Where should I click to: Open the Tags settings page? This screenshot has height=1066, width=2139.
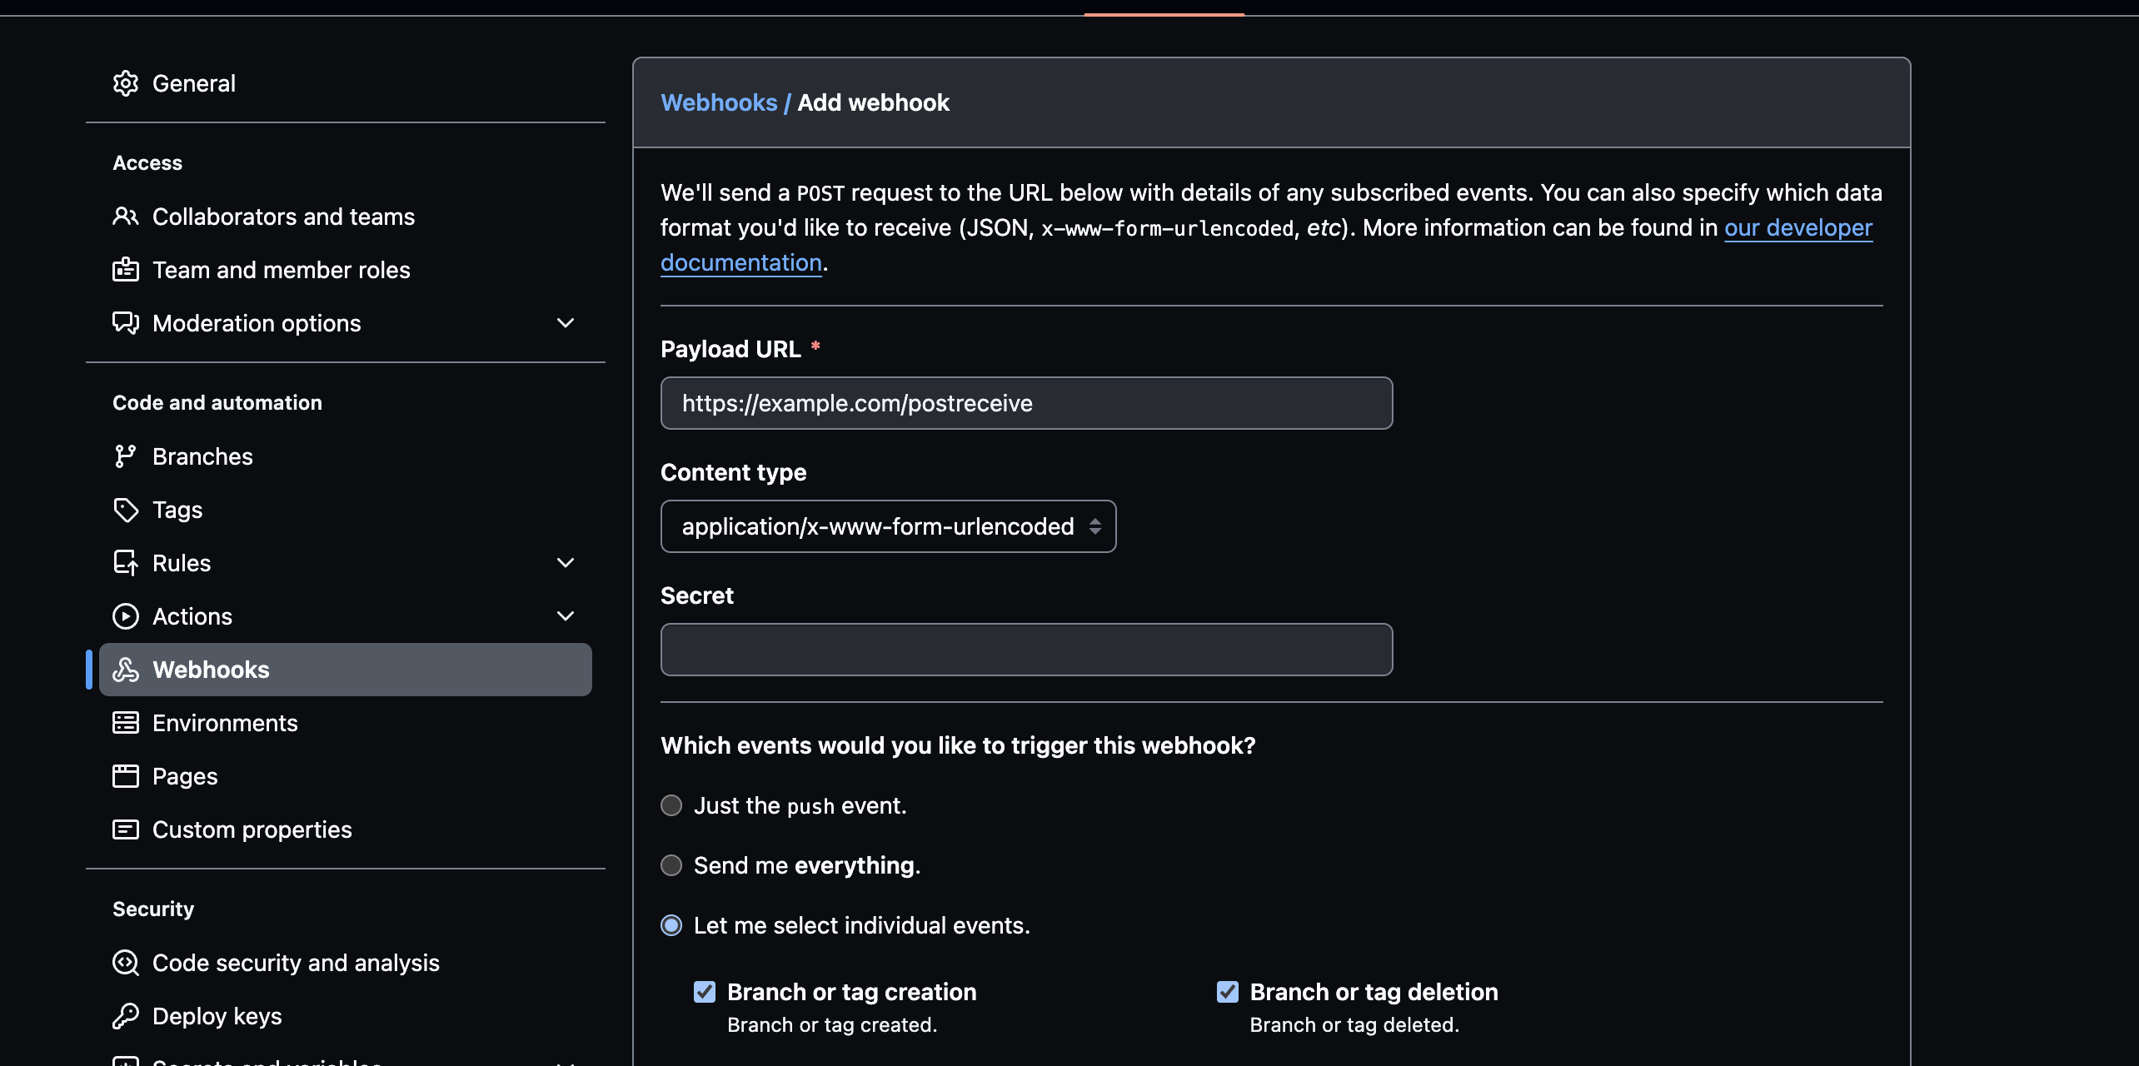(x=346, y=510)
